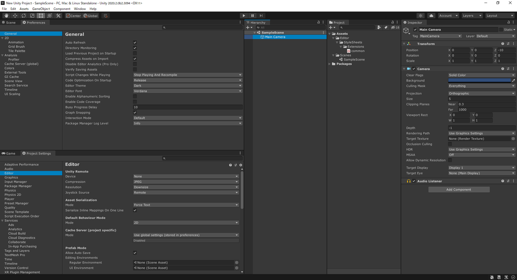The height and width of the screenshot is (280, 517).
Task: Toggle the grid snapping icon in toolbar
Action: click(106, 16)
